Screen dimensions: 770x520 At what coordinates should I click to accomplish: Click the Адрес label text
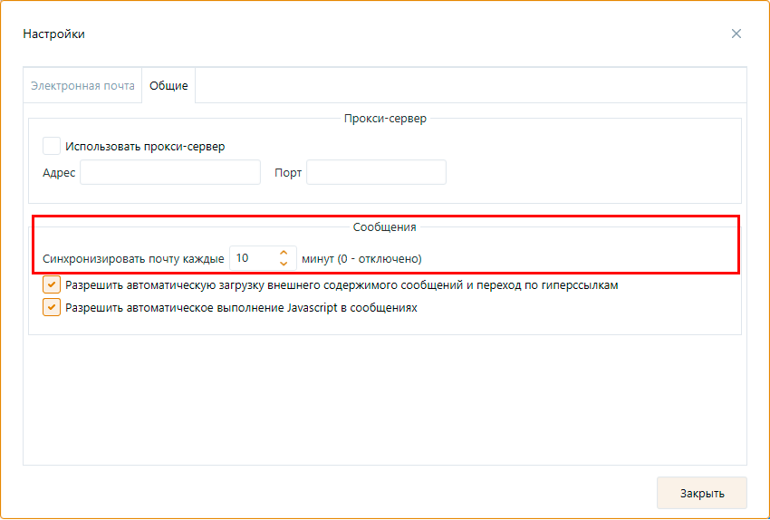click(x=59, y=172)
